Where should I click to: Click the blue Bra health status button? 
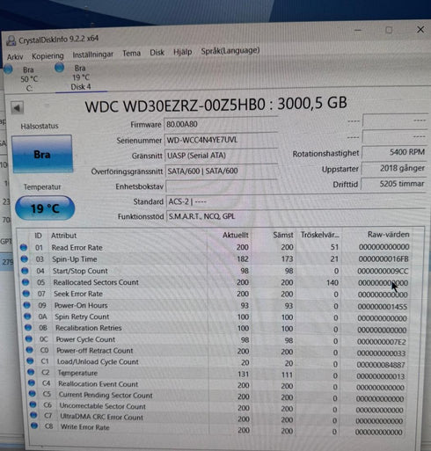point(42,154)
